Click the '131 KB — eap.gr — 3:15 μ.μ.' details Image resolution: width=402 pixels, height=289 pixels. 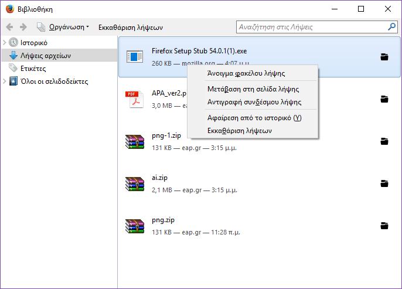coord(194,148)
